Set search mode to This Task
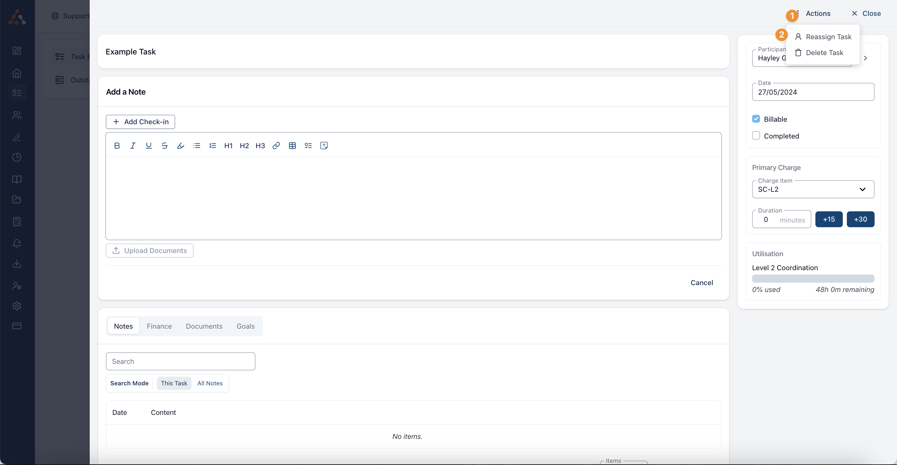The width and height of the screenshot is (897, 465). [x=174, y=383]
